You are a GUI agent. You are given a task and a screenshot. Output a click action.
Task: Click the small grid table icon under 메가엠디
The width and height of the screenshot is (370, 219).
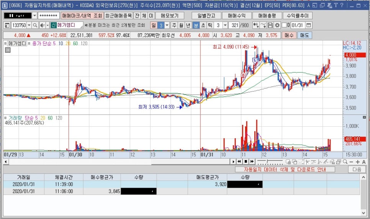point(8,50)
